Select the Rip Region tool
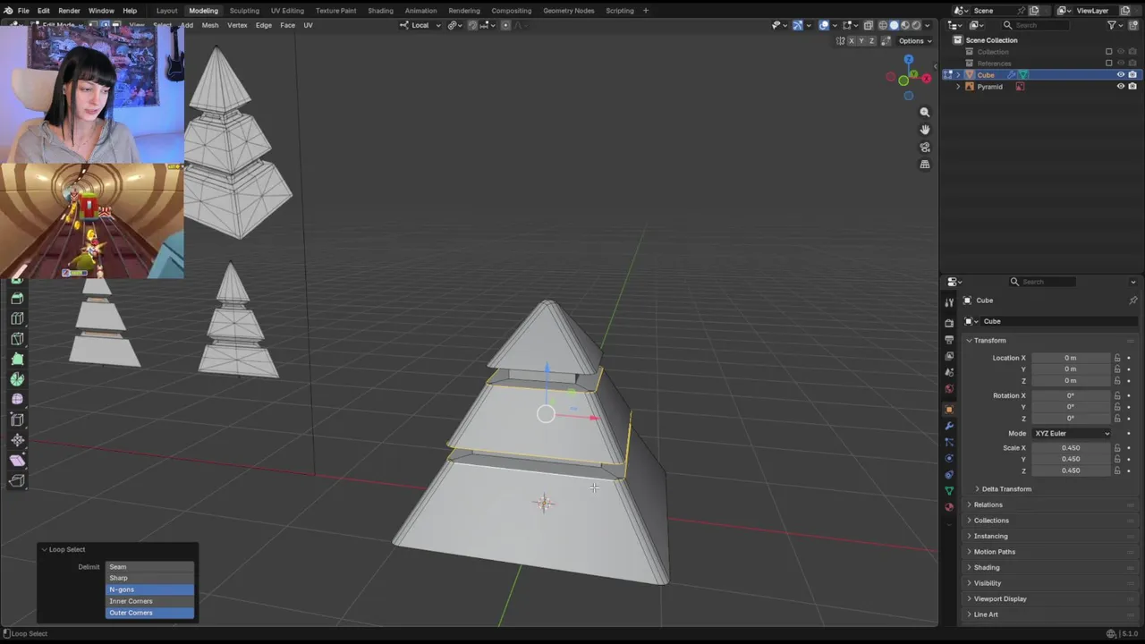1145x644 pixels. coord(17,480)
